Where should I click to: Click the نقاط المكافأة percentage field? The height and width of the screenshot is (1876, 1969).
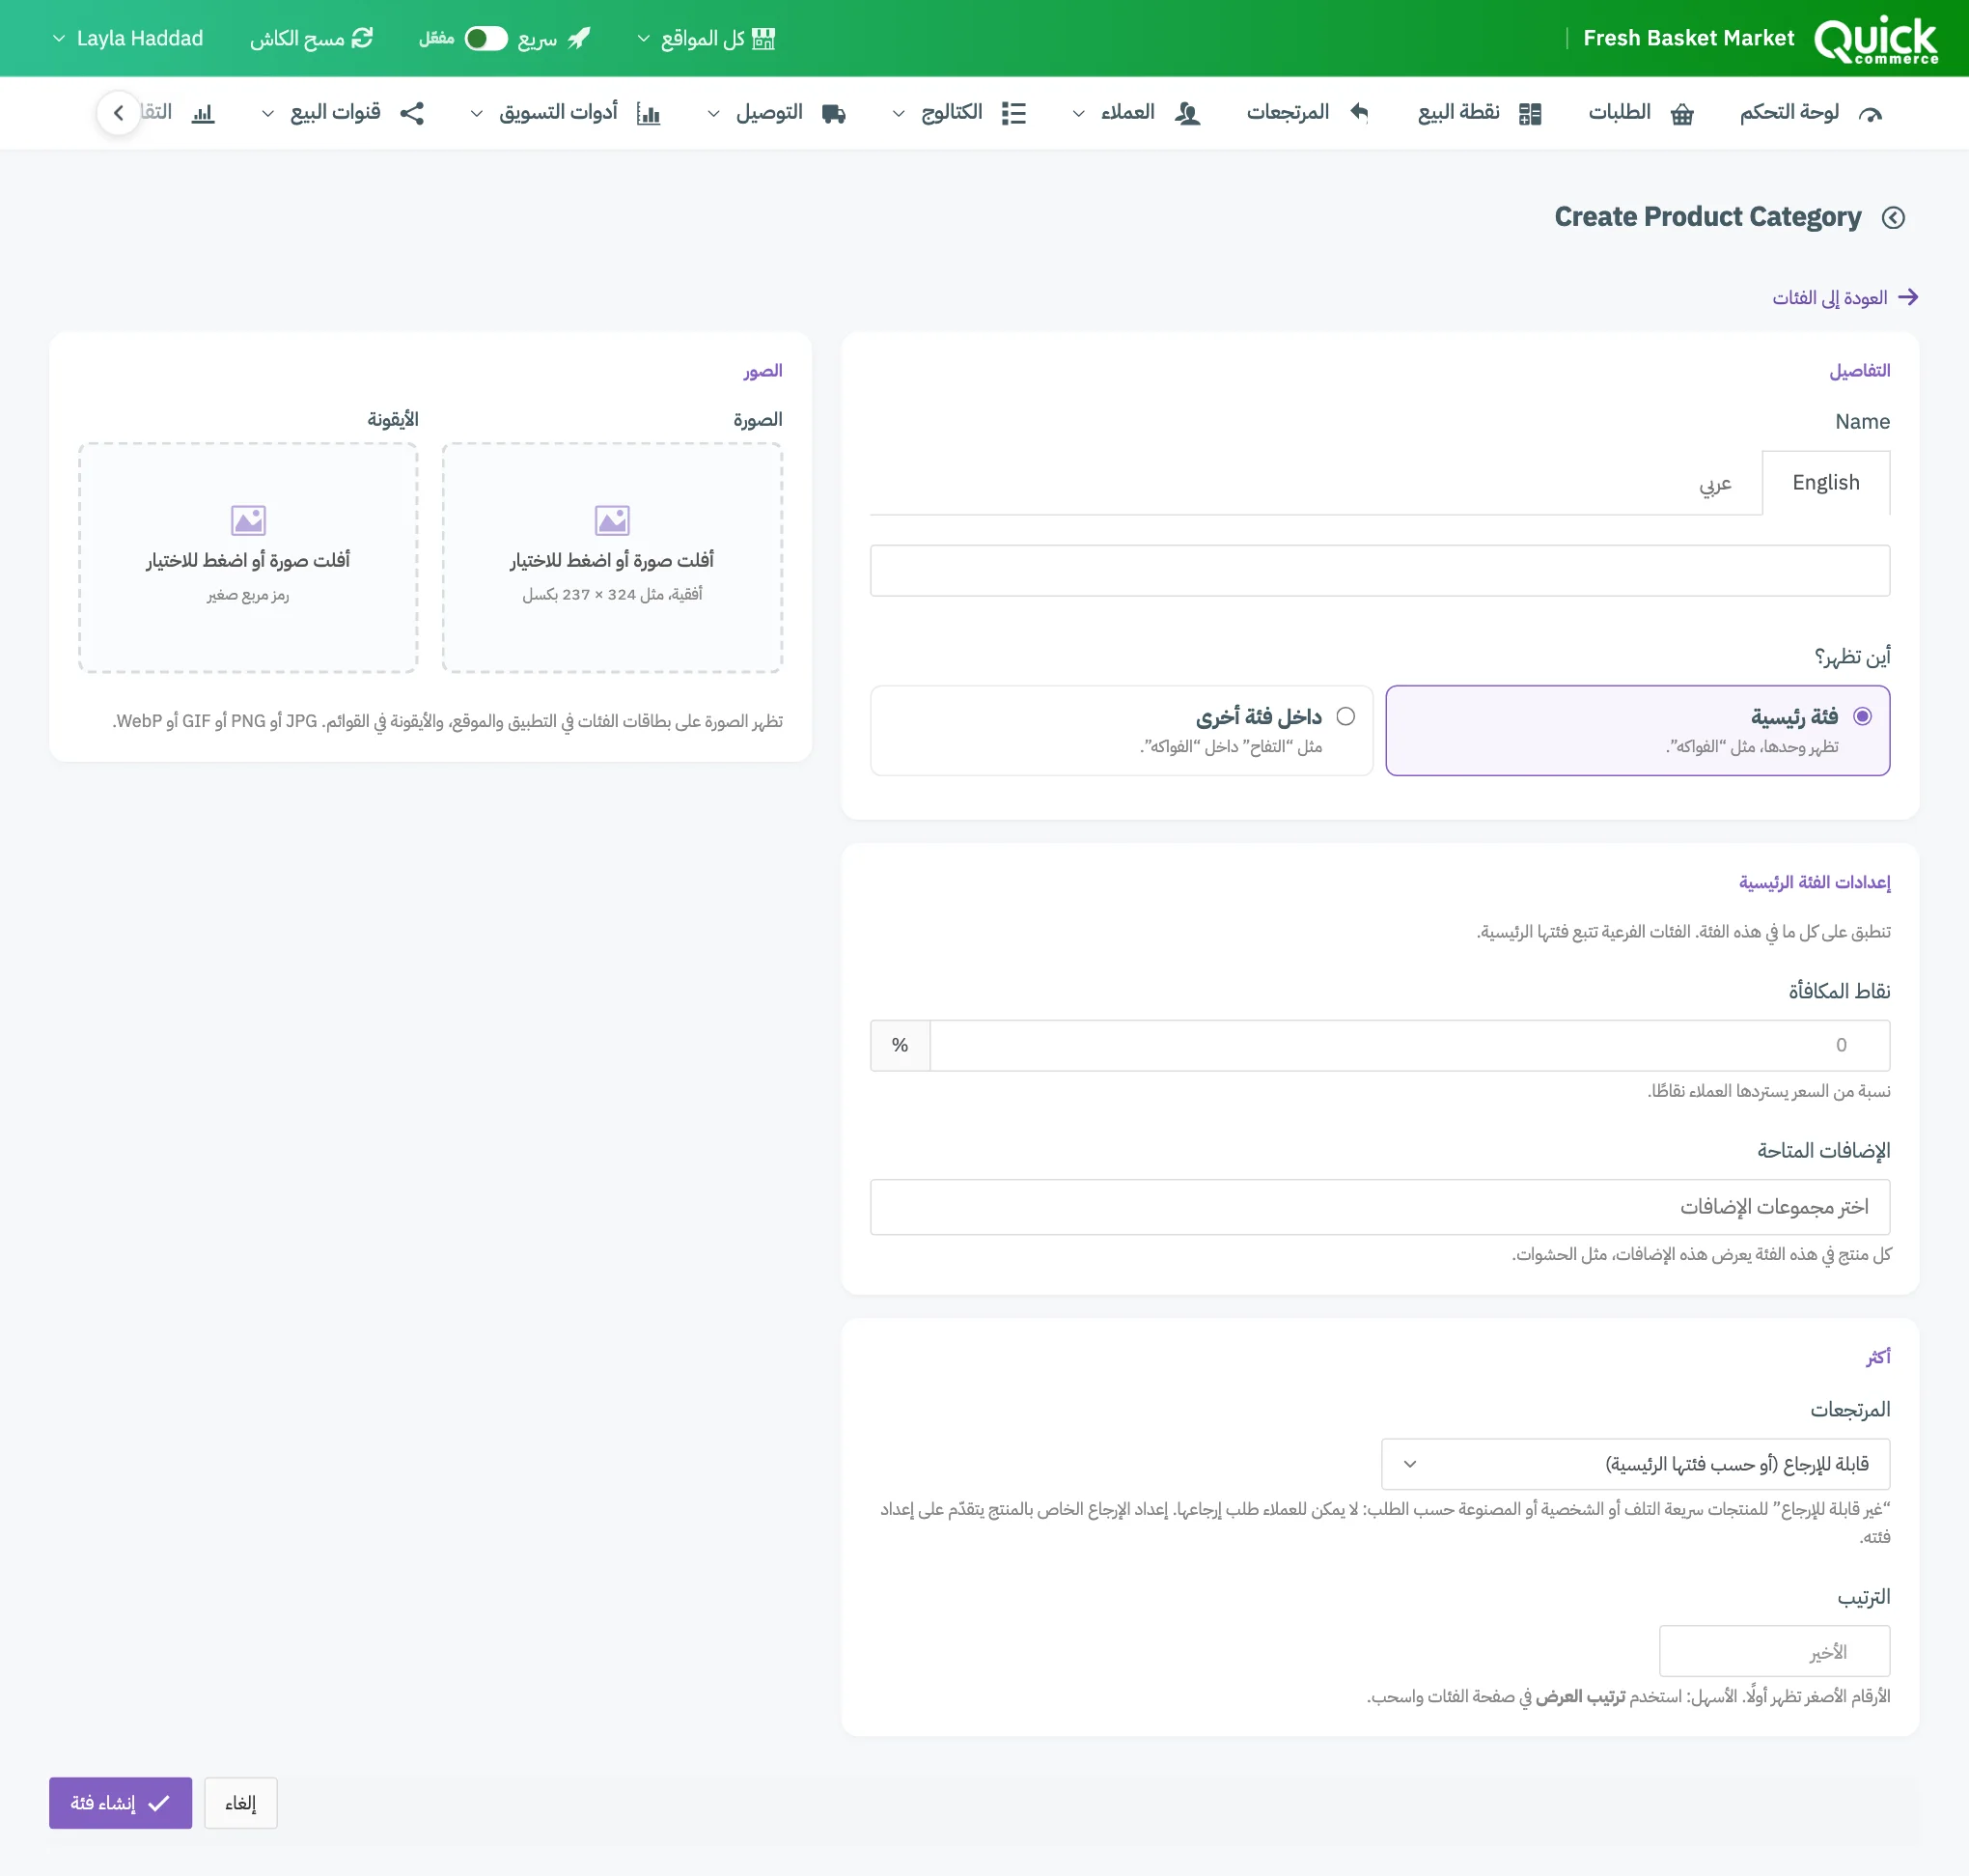(1409, 1045)
